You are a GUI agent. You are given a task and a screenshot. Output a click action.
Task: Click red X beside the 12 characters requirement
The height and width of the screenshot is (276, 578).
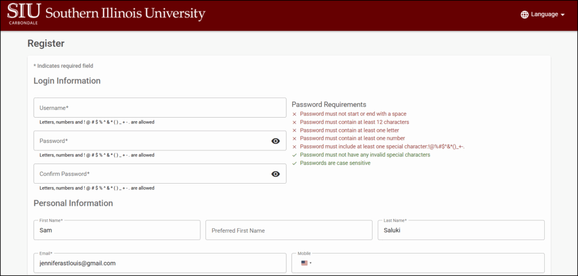click(x=294, y=122)
